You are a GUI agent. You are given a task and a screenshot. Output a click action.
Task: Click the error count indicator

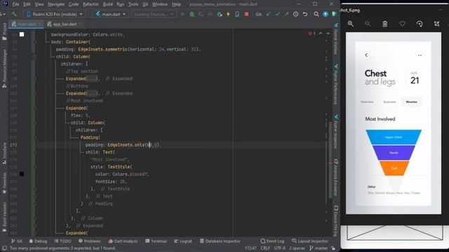(x=311, y=34)
